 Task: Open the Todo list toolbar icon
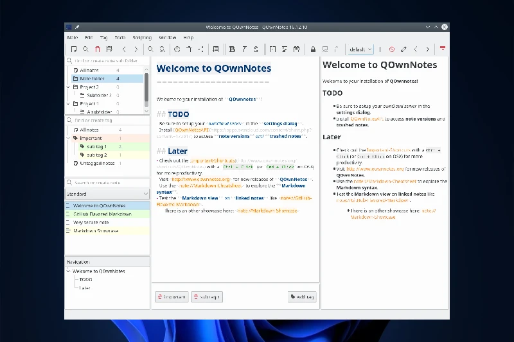tap(216, 49)
